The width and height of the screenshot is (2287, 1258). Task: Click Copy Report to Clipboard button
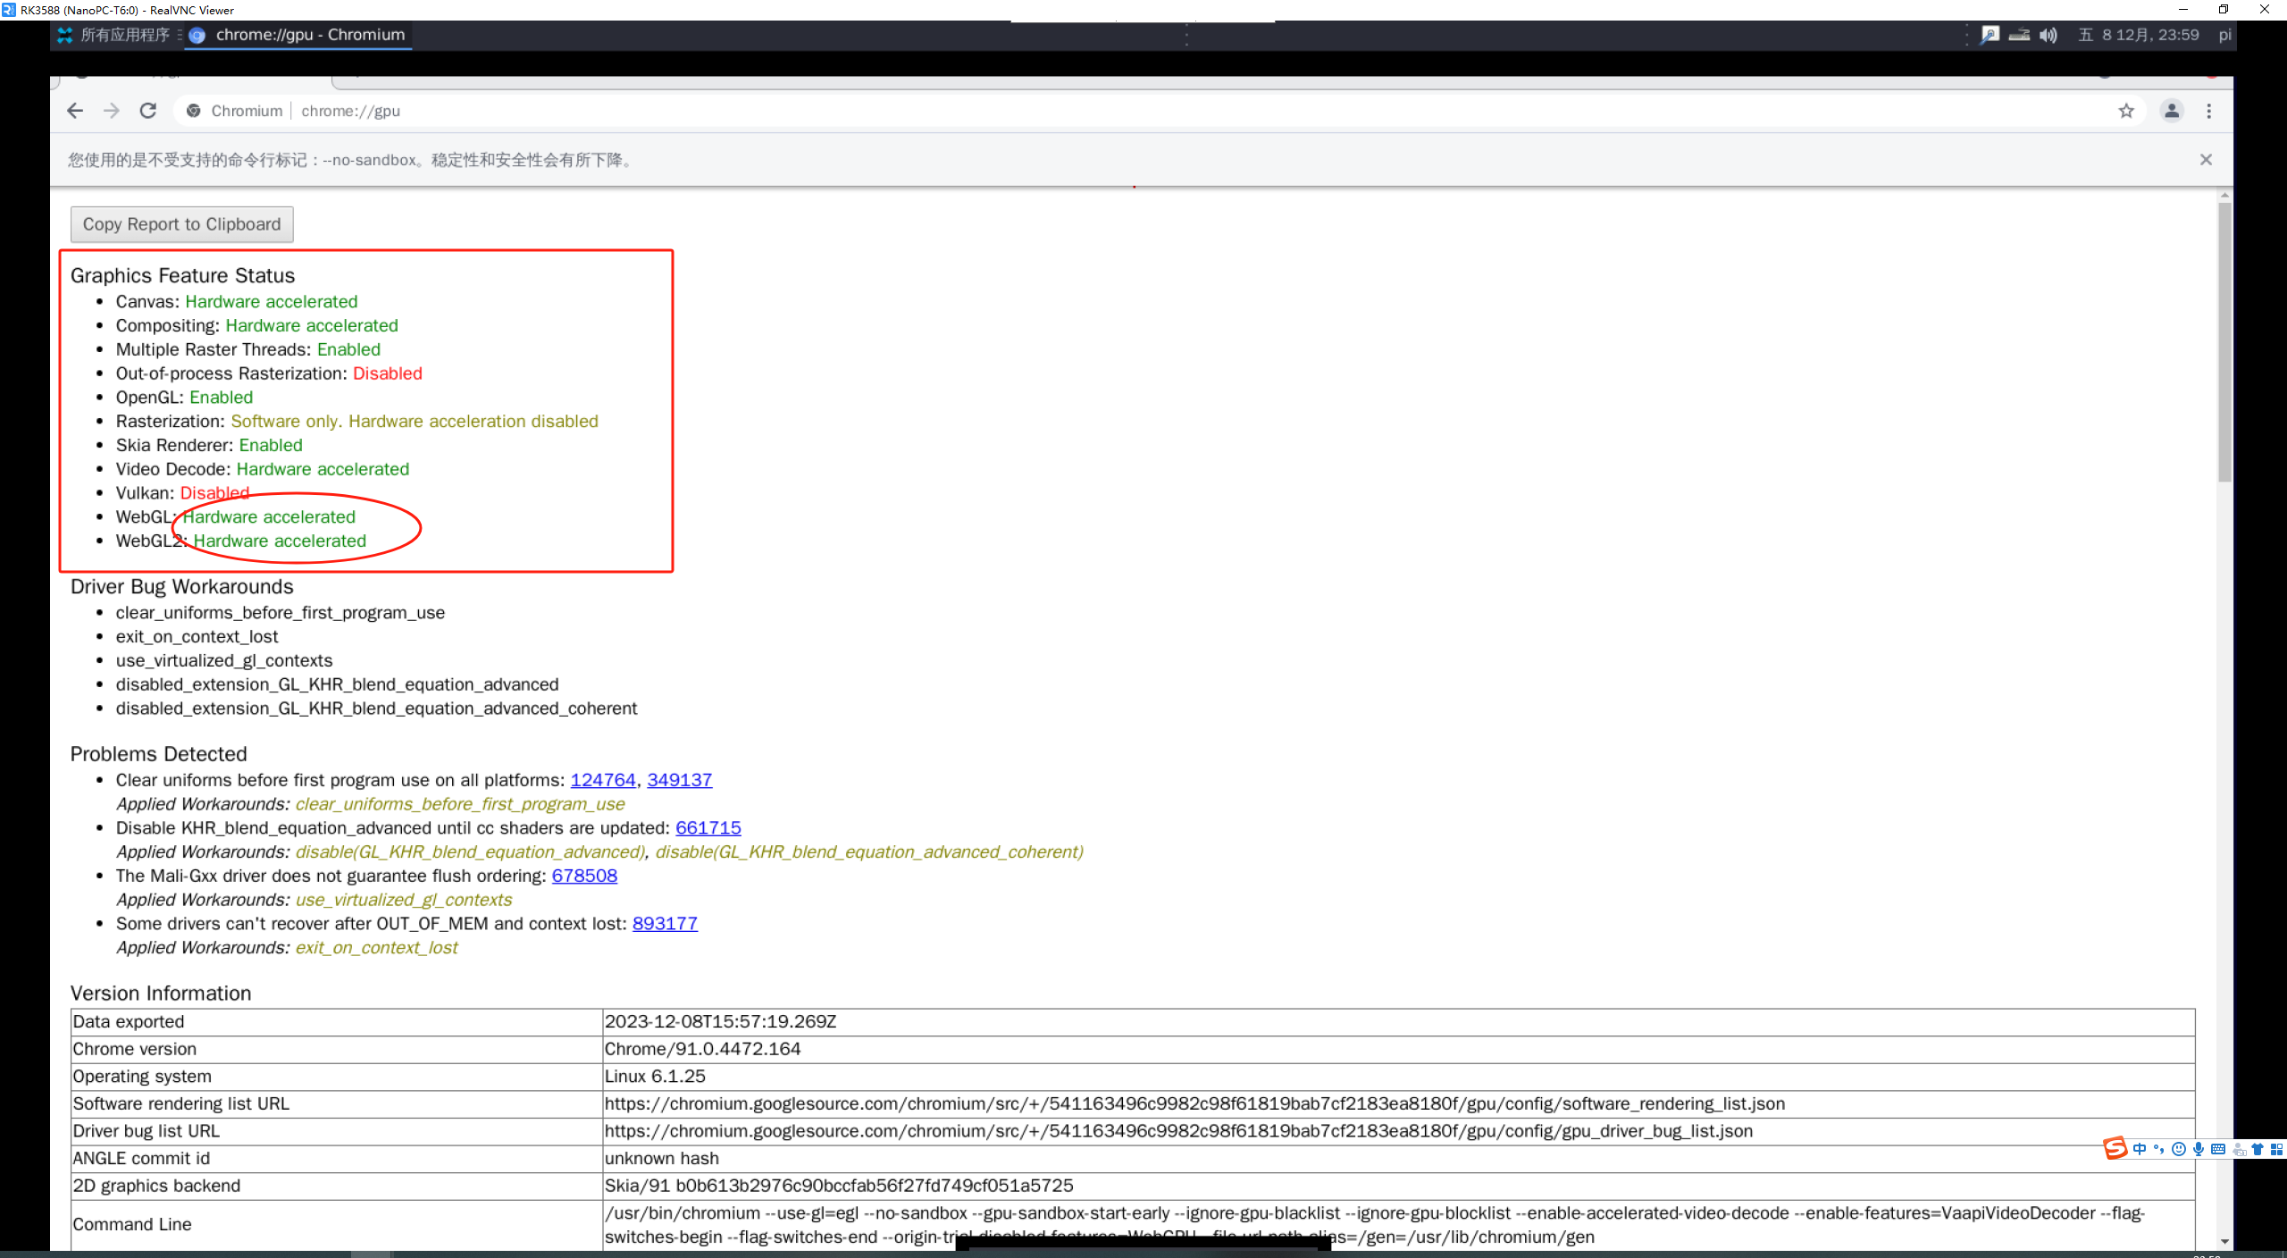point(181,224)
